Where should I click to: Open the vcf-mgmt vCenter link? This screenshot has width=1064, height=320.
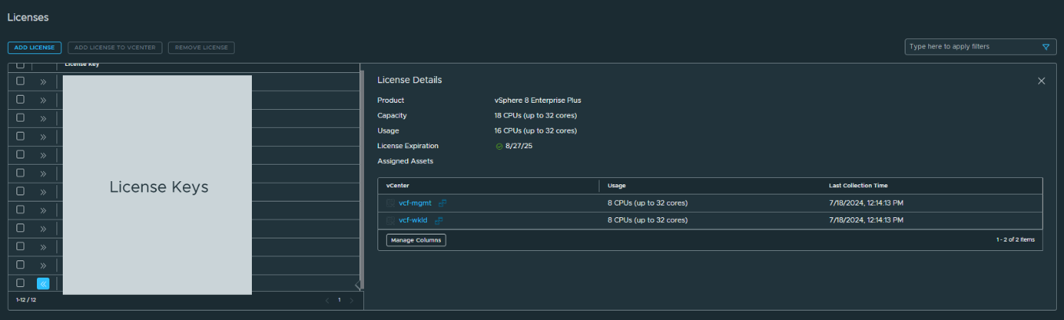click(415, 203)
